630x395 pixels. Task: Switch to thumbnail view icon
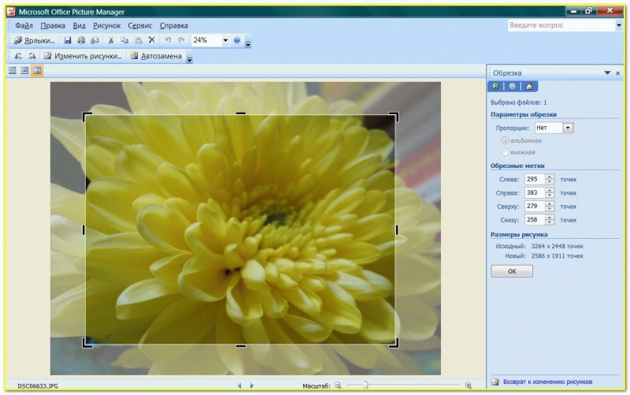coord(12,71)
